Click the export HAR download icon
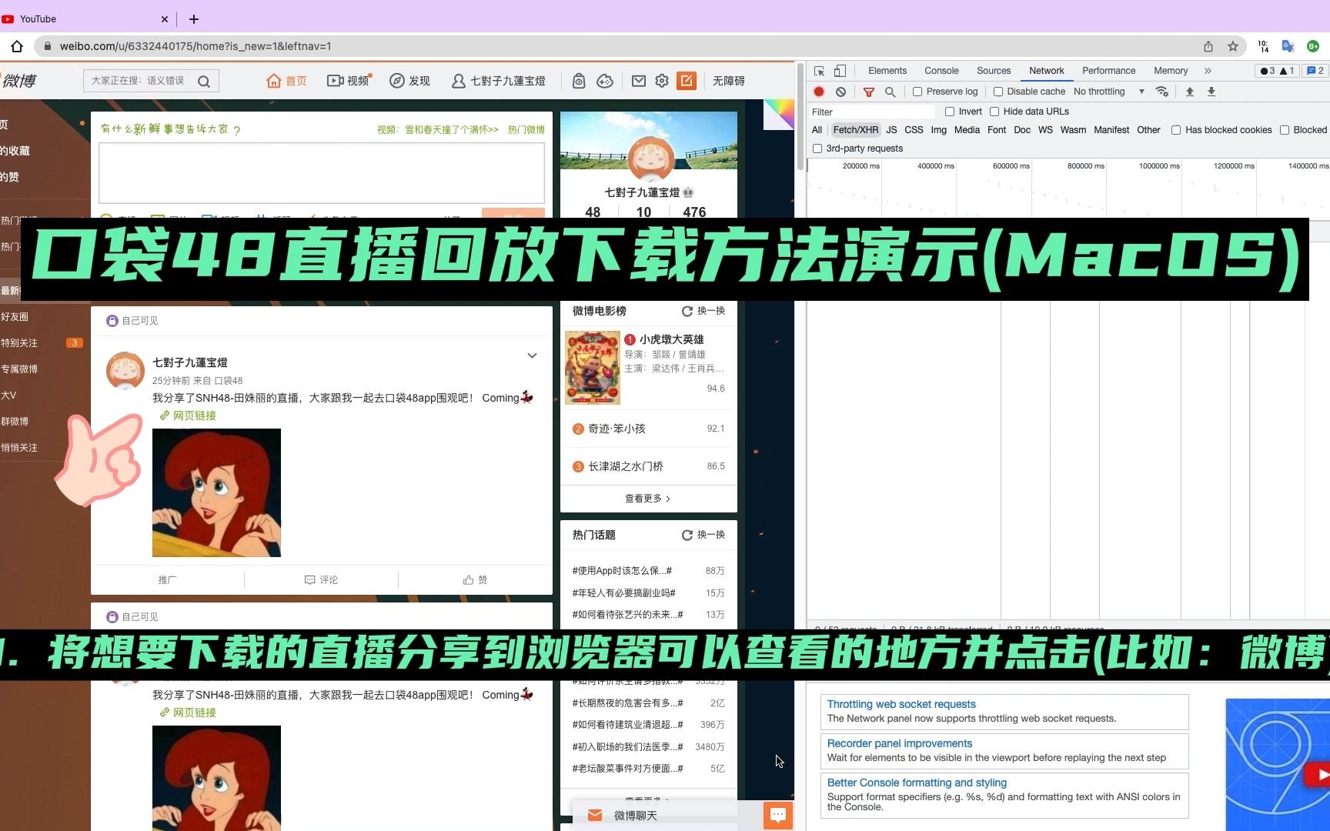 (1211, 92)
